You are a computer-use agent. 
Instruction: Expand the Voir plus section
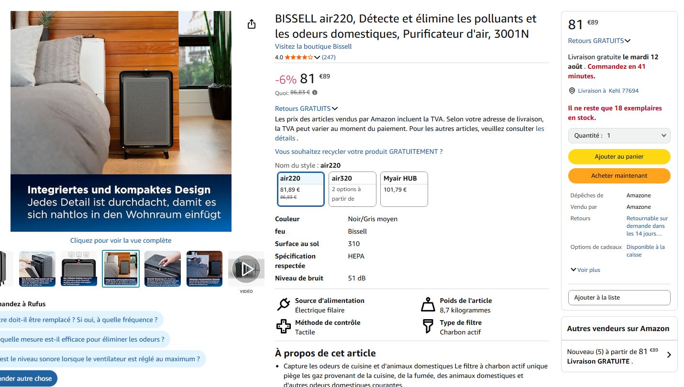tap(585, 270)
